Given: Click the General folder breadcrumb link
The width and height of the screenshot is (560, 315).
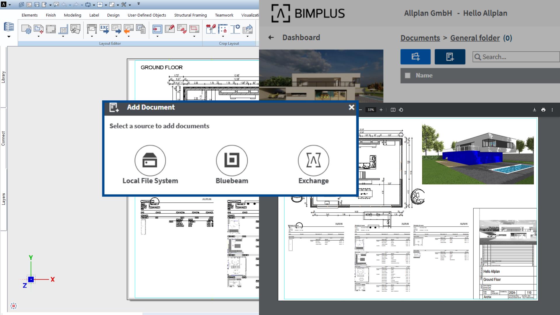Looking at the screenshot, I should (x=475, y=38).
